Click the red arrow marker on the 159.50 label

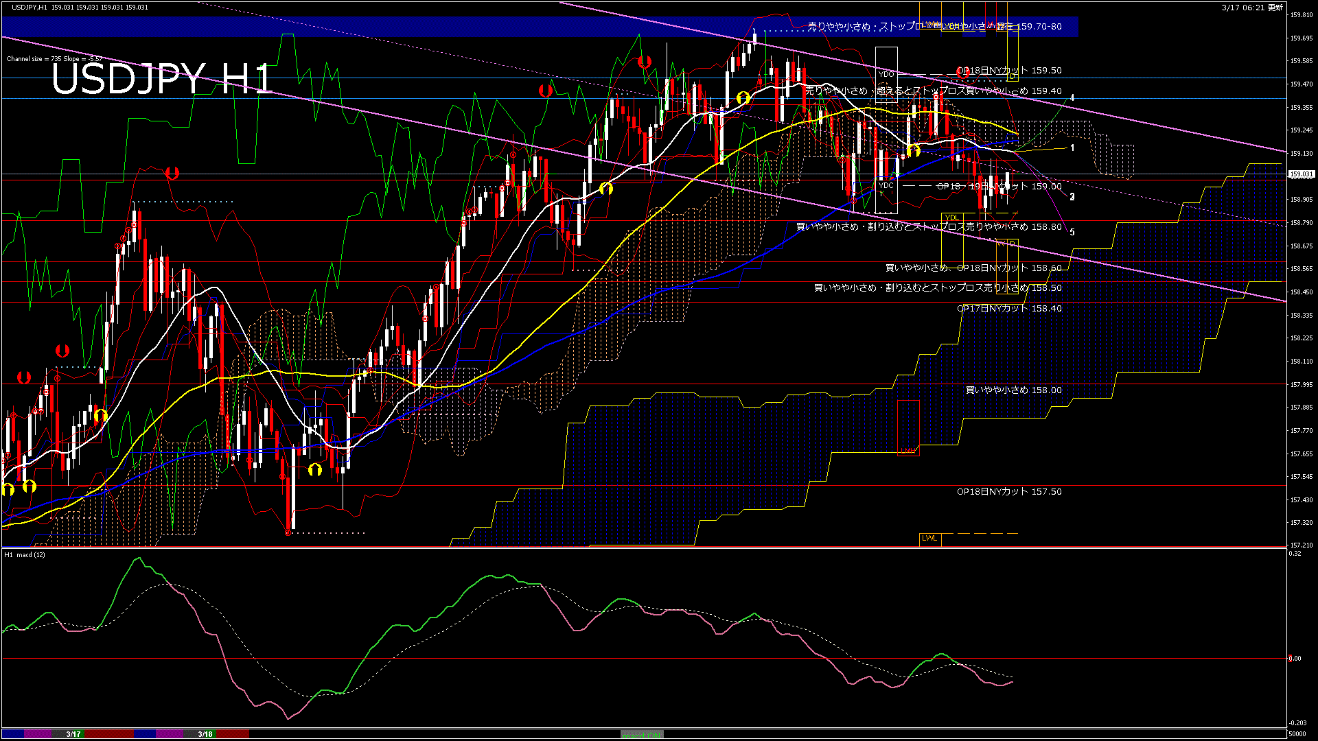pyautogui.click(x=962, y=71)
